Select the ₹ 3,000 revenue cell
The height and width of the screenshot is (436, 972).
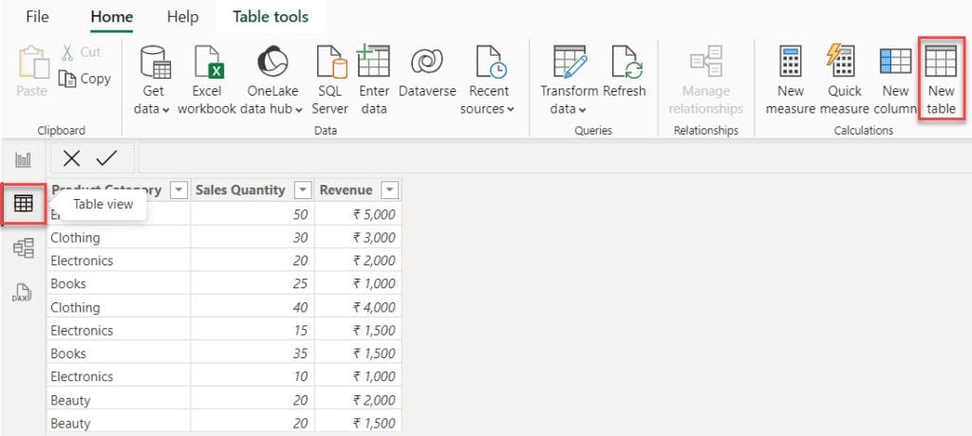[358, 237]
